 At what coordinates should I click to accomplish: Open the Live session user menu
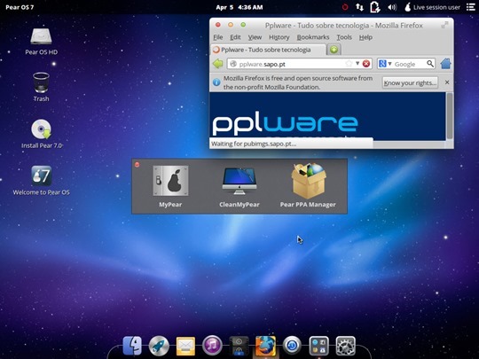tap(432, 7)
